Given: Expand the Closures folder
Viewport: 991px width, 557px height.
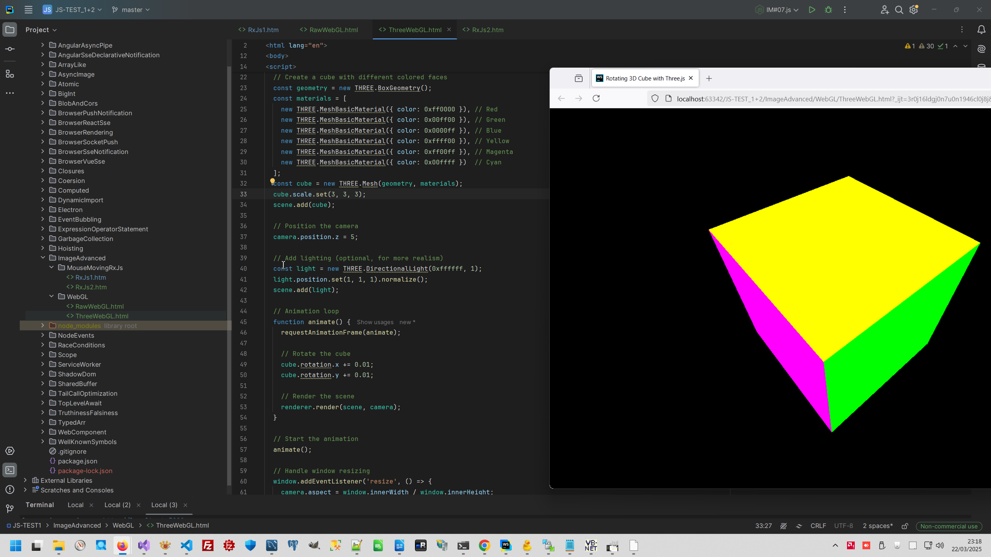Looking at the screenshot, I should click(x=43, y=171).
